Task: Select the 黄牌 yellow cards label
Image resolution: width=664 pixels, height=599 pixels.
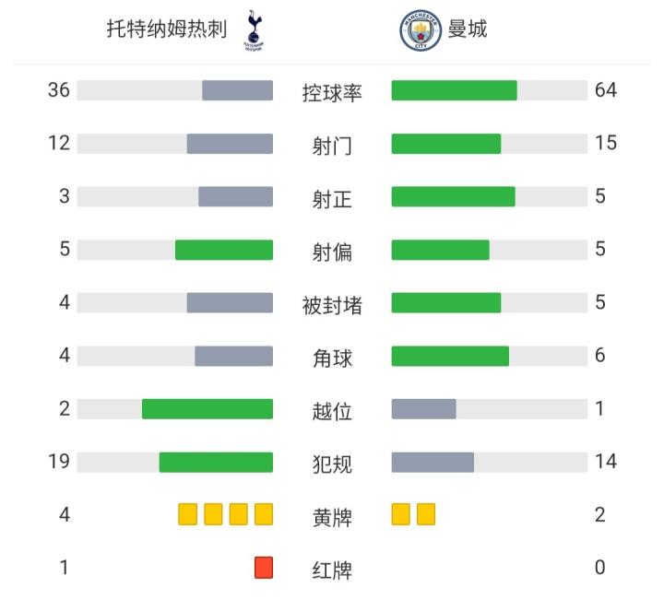Action: pyautogui.click(x=332, y=517)
